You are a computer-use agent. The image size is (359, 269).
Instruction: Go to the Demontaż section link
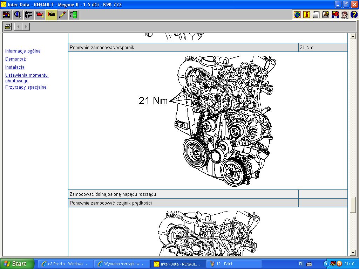click(x=15, y=59)
